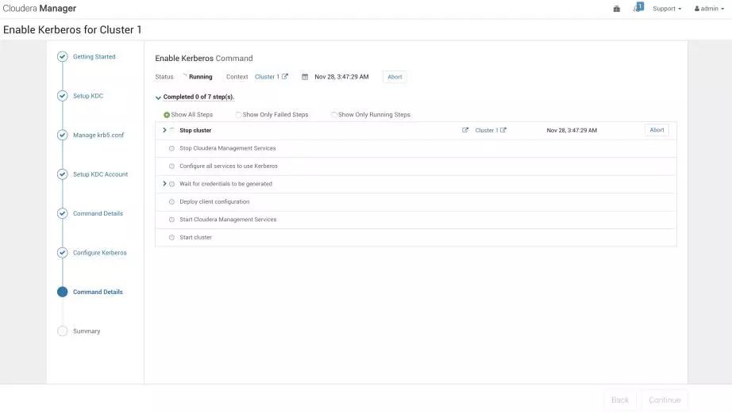Open Stop cluster step details link icon
The height and width of the screenshot is (413, 732).
(x=465, y=130)
